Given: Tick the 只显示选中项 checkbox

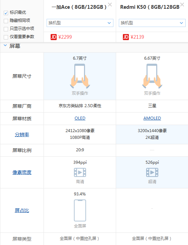Looking at the screenshot, I should point(6,29).
